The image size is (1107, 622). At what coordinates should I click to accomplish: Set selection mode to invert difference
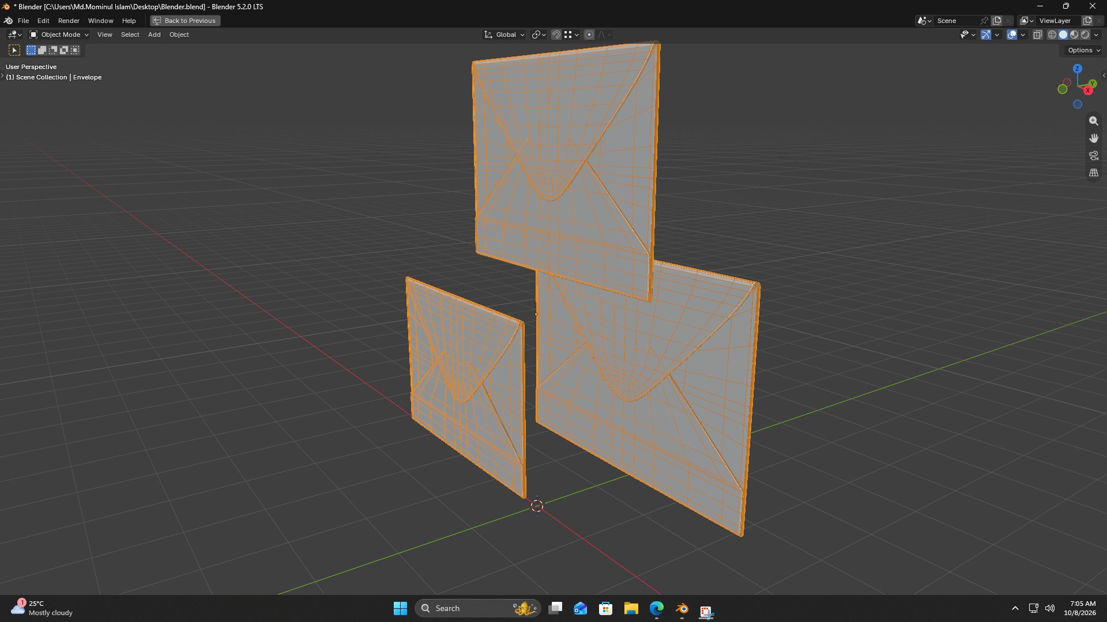coord(64,51)
